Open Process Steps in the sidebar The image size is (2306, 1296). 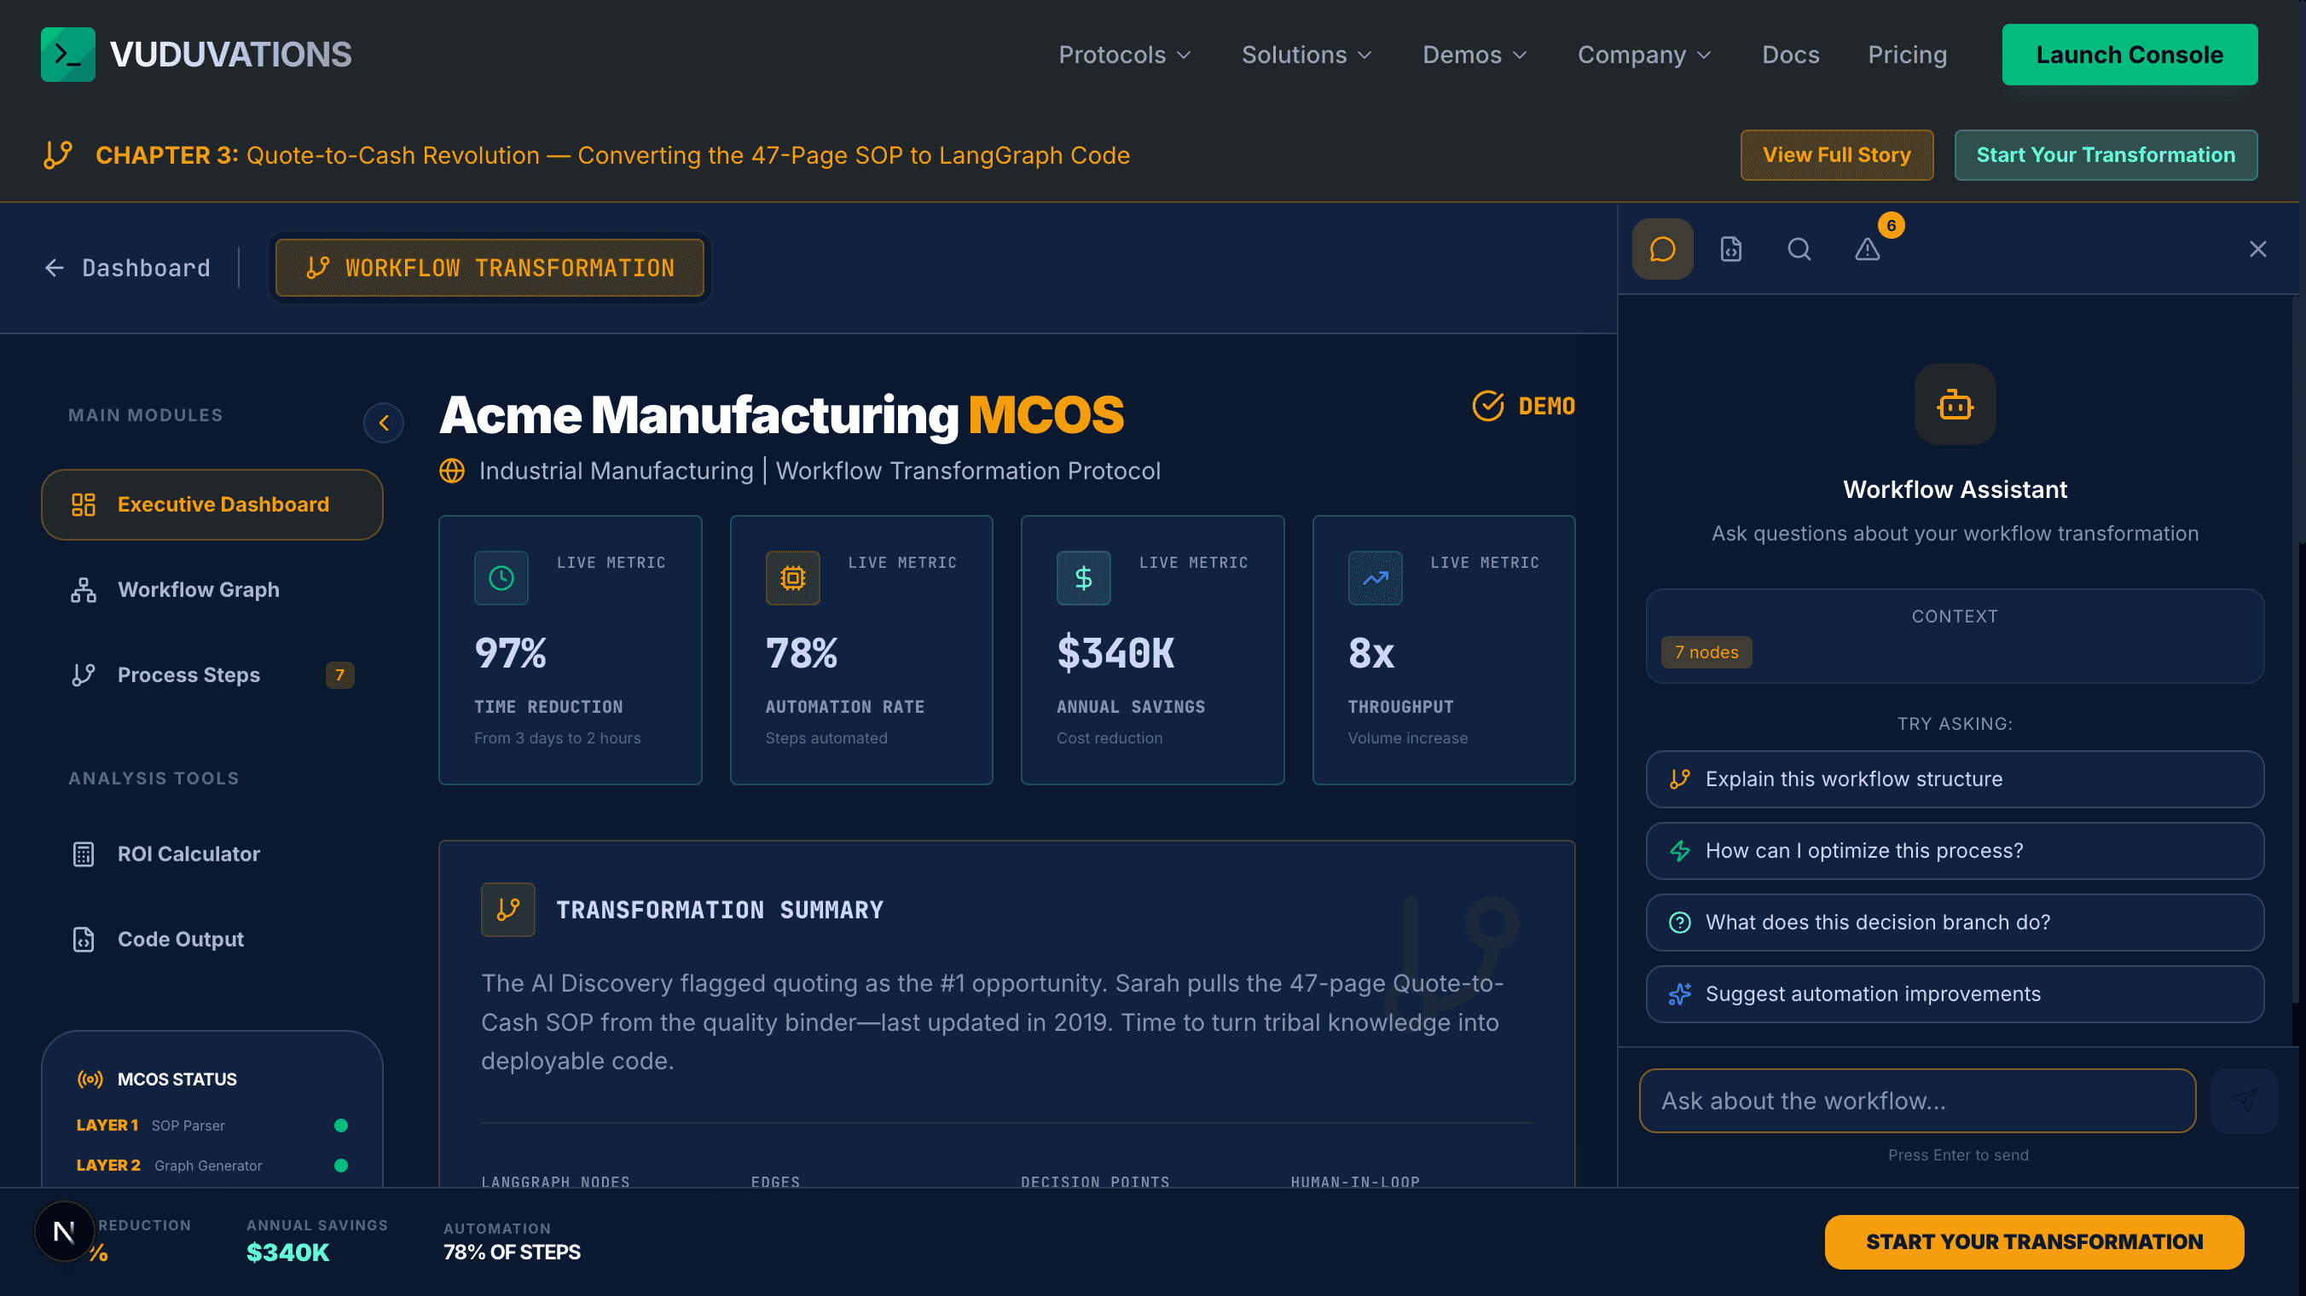click(x=212, y=674)
